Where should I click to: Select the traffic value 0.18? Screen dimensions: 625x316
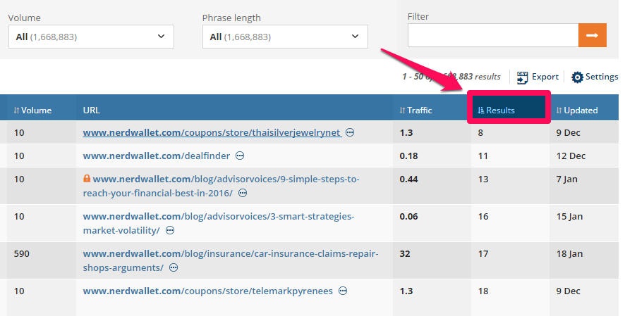(x=408, y=156)
